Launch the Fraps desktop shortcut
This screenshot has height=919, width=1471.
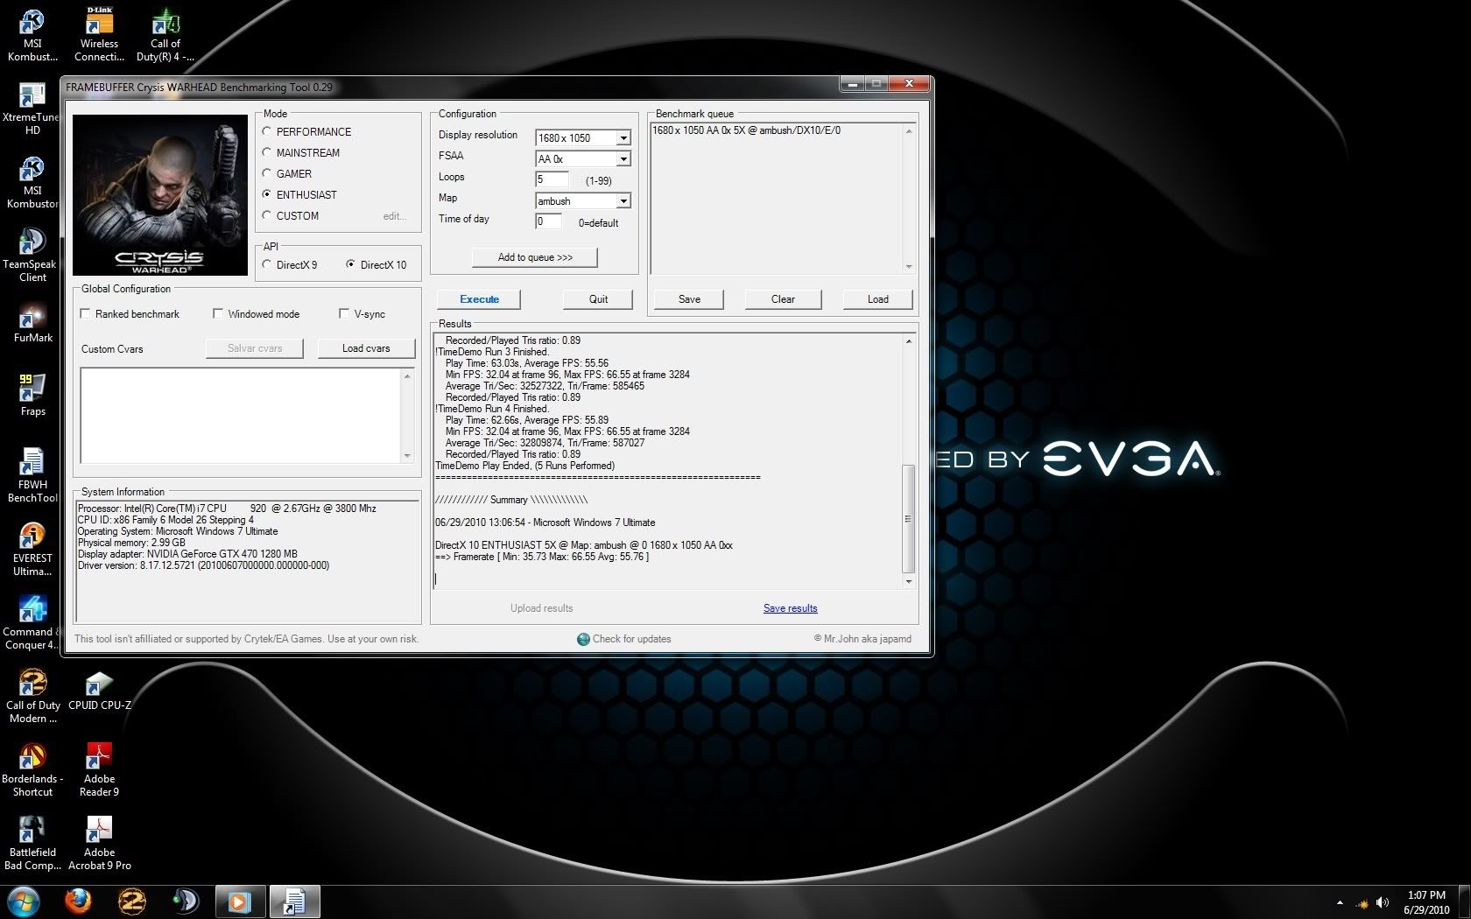tap(32, 396)
